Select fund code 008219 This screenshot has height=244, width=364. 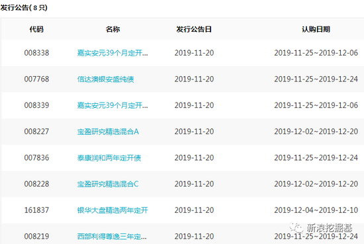point(36,236)
